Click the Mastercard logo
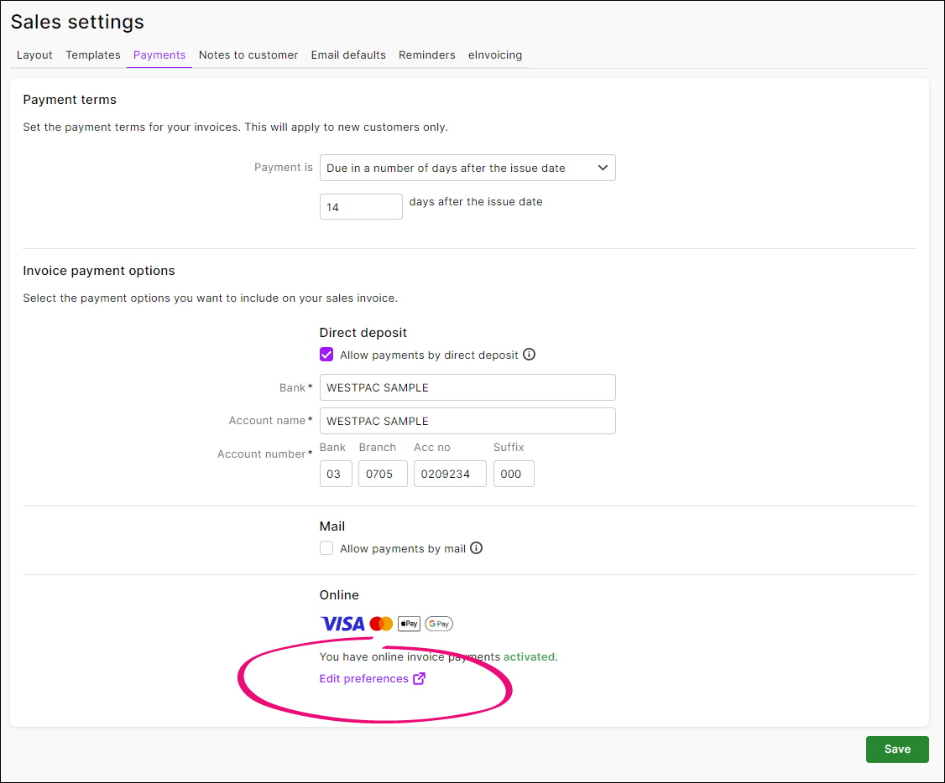945x783 pixels. click(381, 624)
